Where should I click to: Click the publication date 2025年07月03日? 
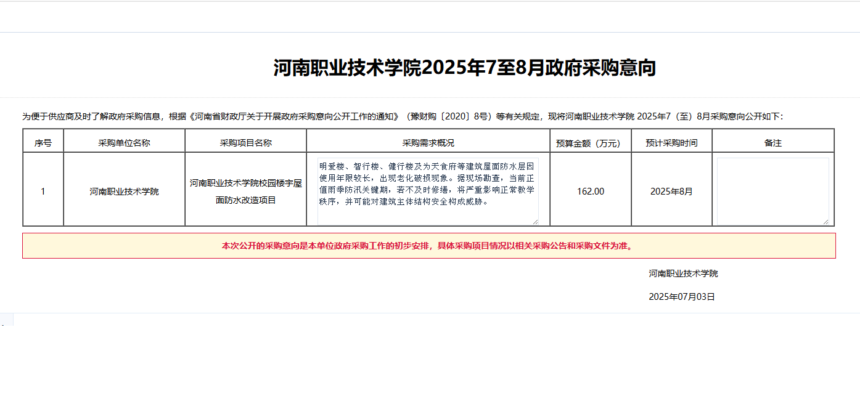pyautogui.click(x=682, y=297)
